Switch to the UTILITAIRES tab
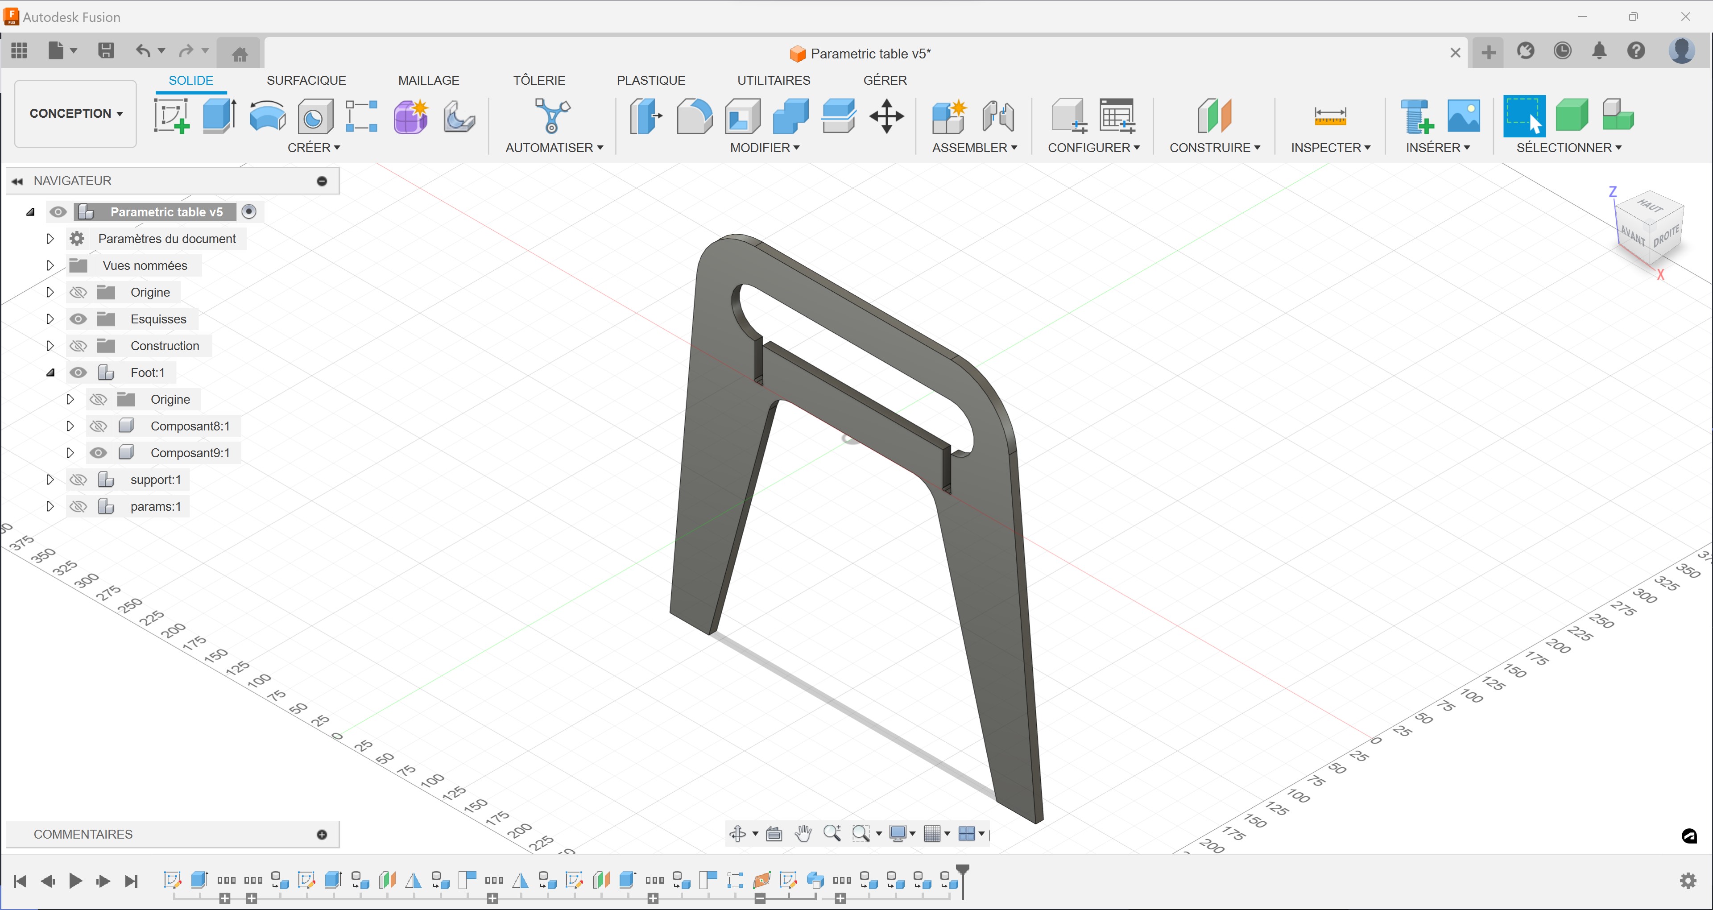The image size is (1713, 910). click(774, 80)
